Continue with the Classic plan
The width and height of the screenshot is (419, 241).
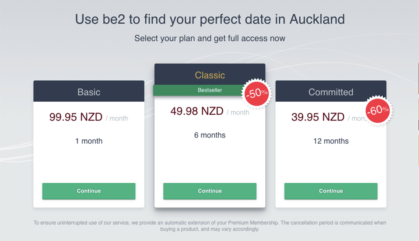tap(210, 191)
